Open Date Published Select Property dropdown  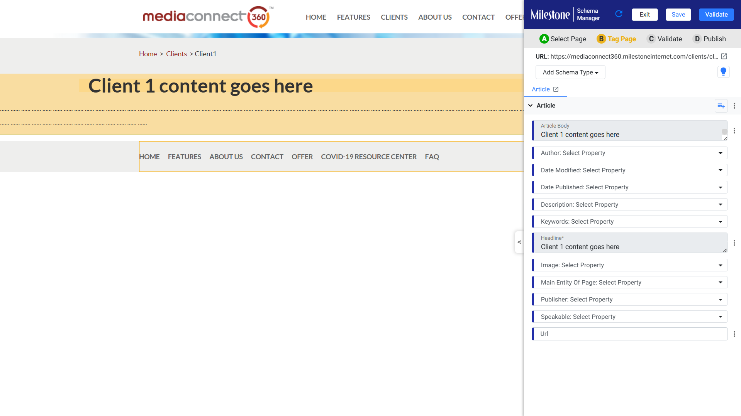point(630,187)
